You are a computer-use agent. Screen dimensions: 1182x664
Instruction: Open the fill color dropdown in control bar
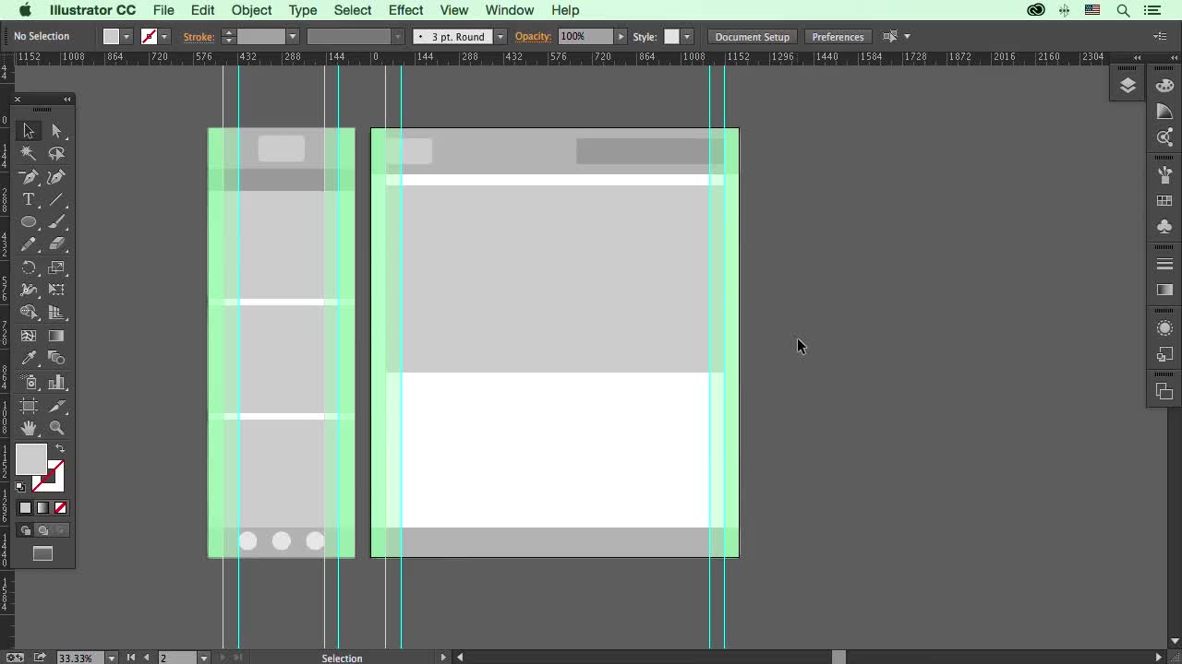(127, 37)
